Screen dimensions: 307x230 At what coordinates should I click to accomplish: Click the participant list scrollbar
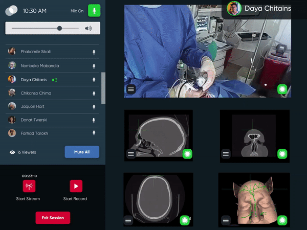(x=103, y=87)
